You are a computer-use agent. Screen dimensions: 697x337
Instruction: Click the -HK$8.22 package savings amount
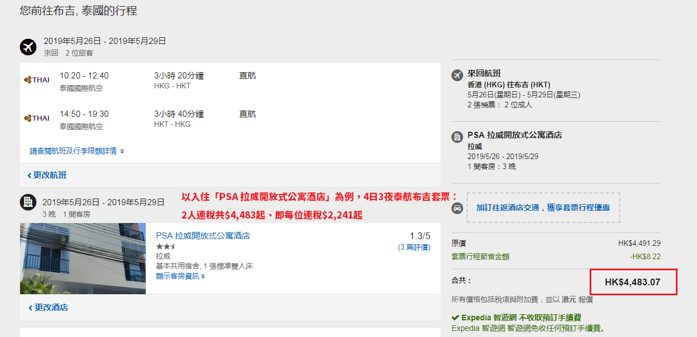(x=645, y=257)
